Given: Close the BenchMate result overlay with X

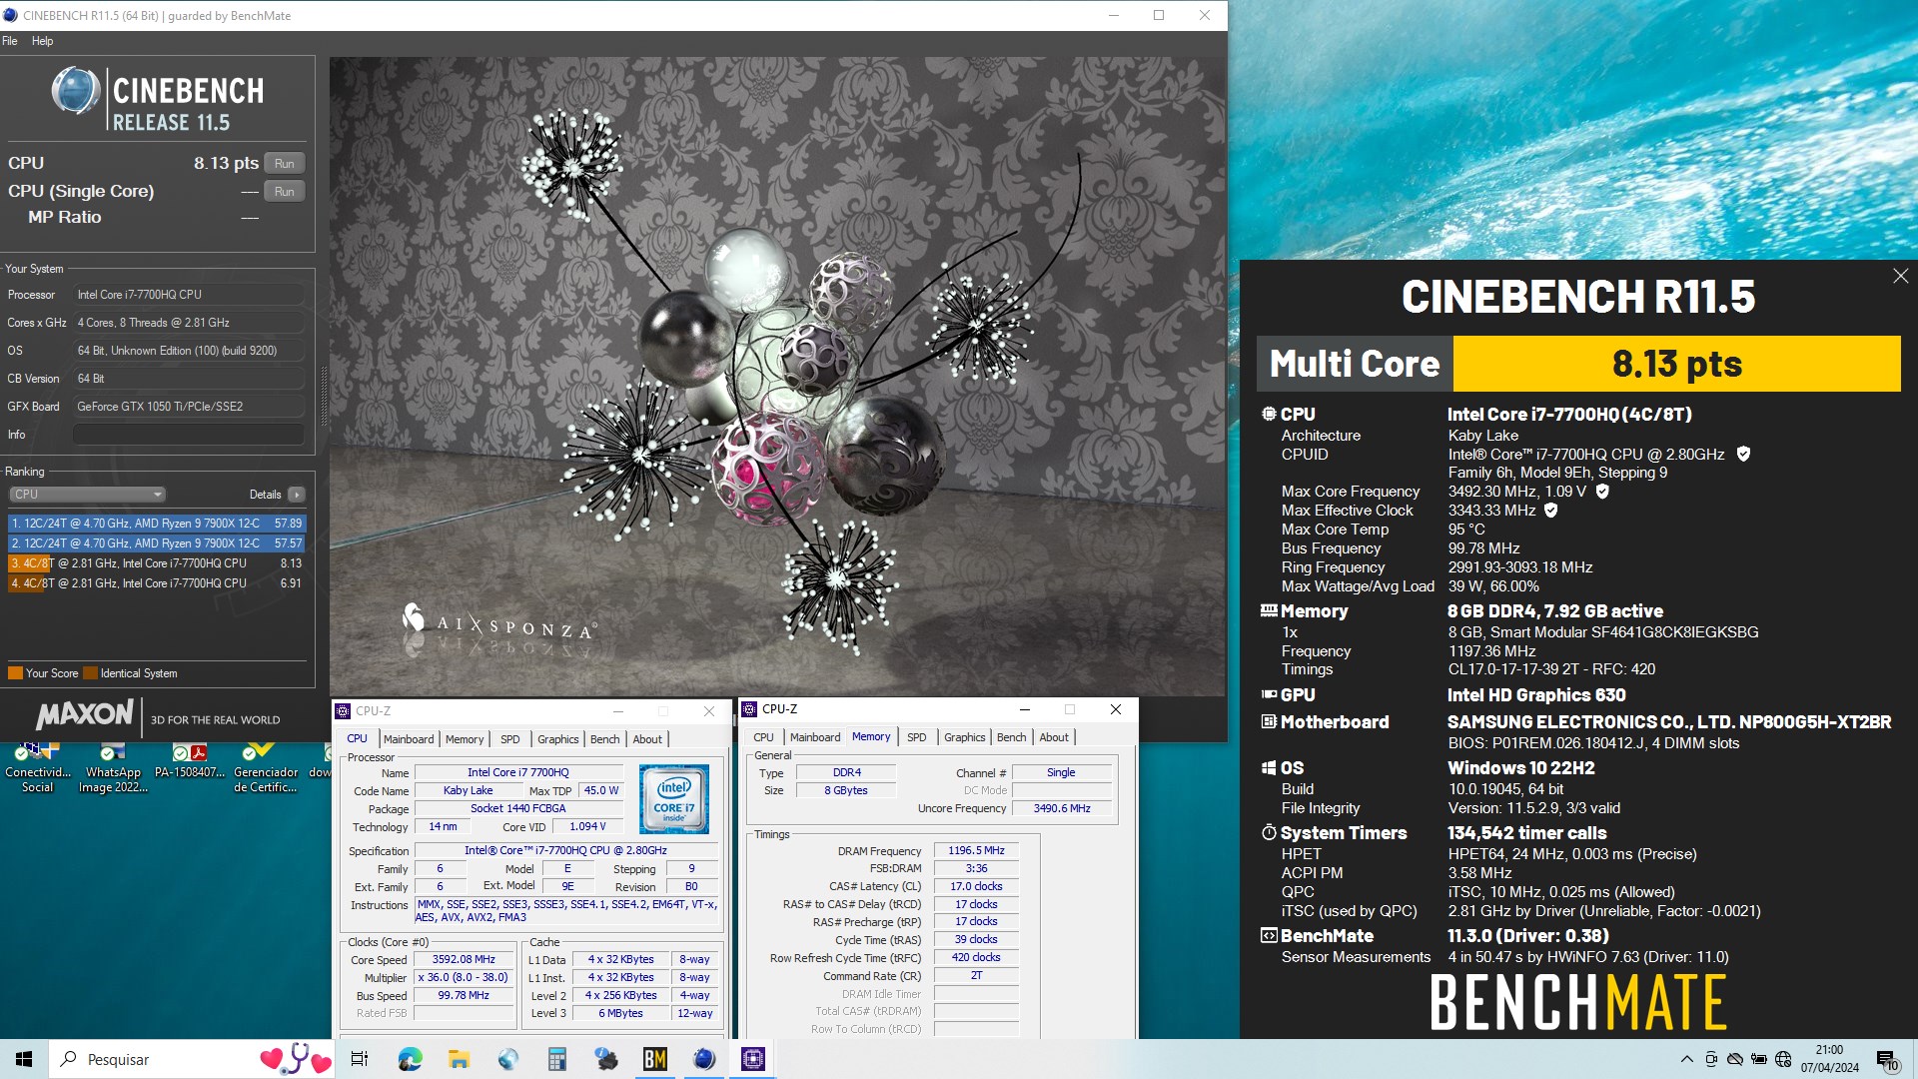Looking at the screenshot, I should click(x=1900, y=276).
